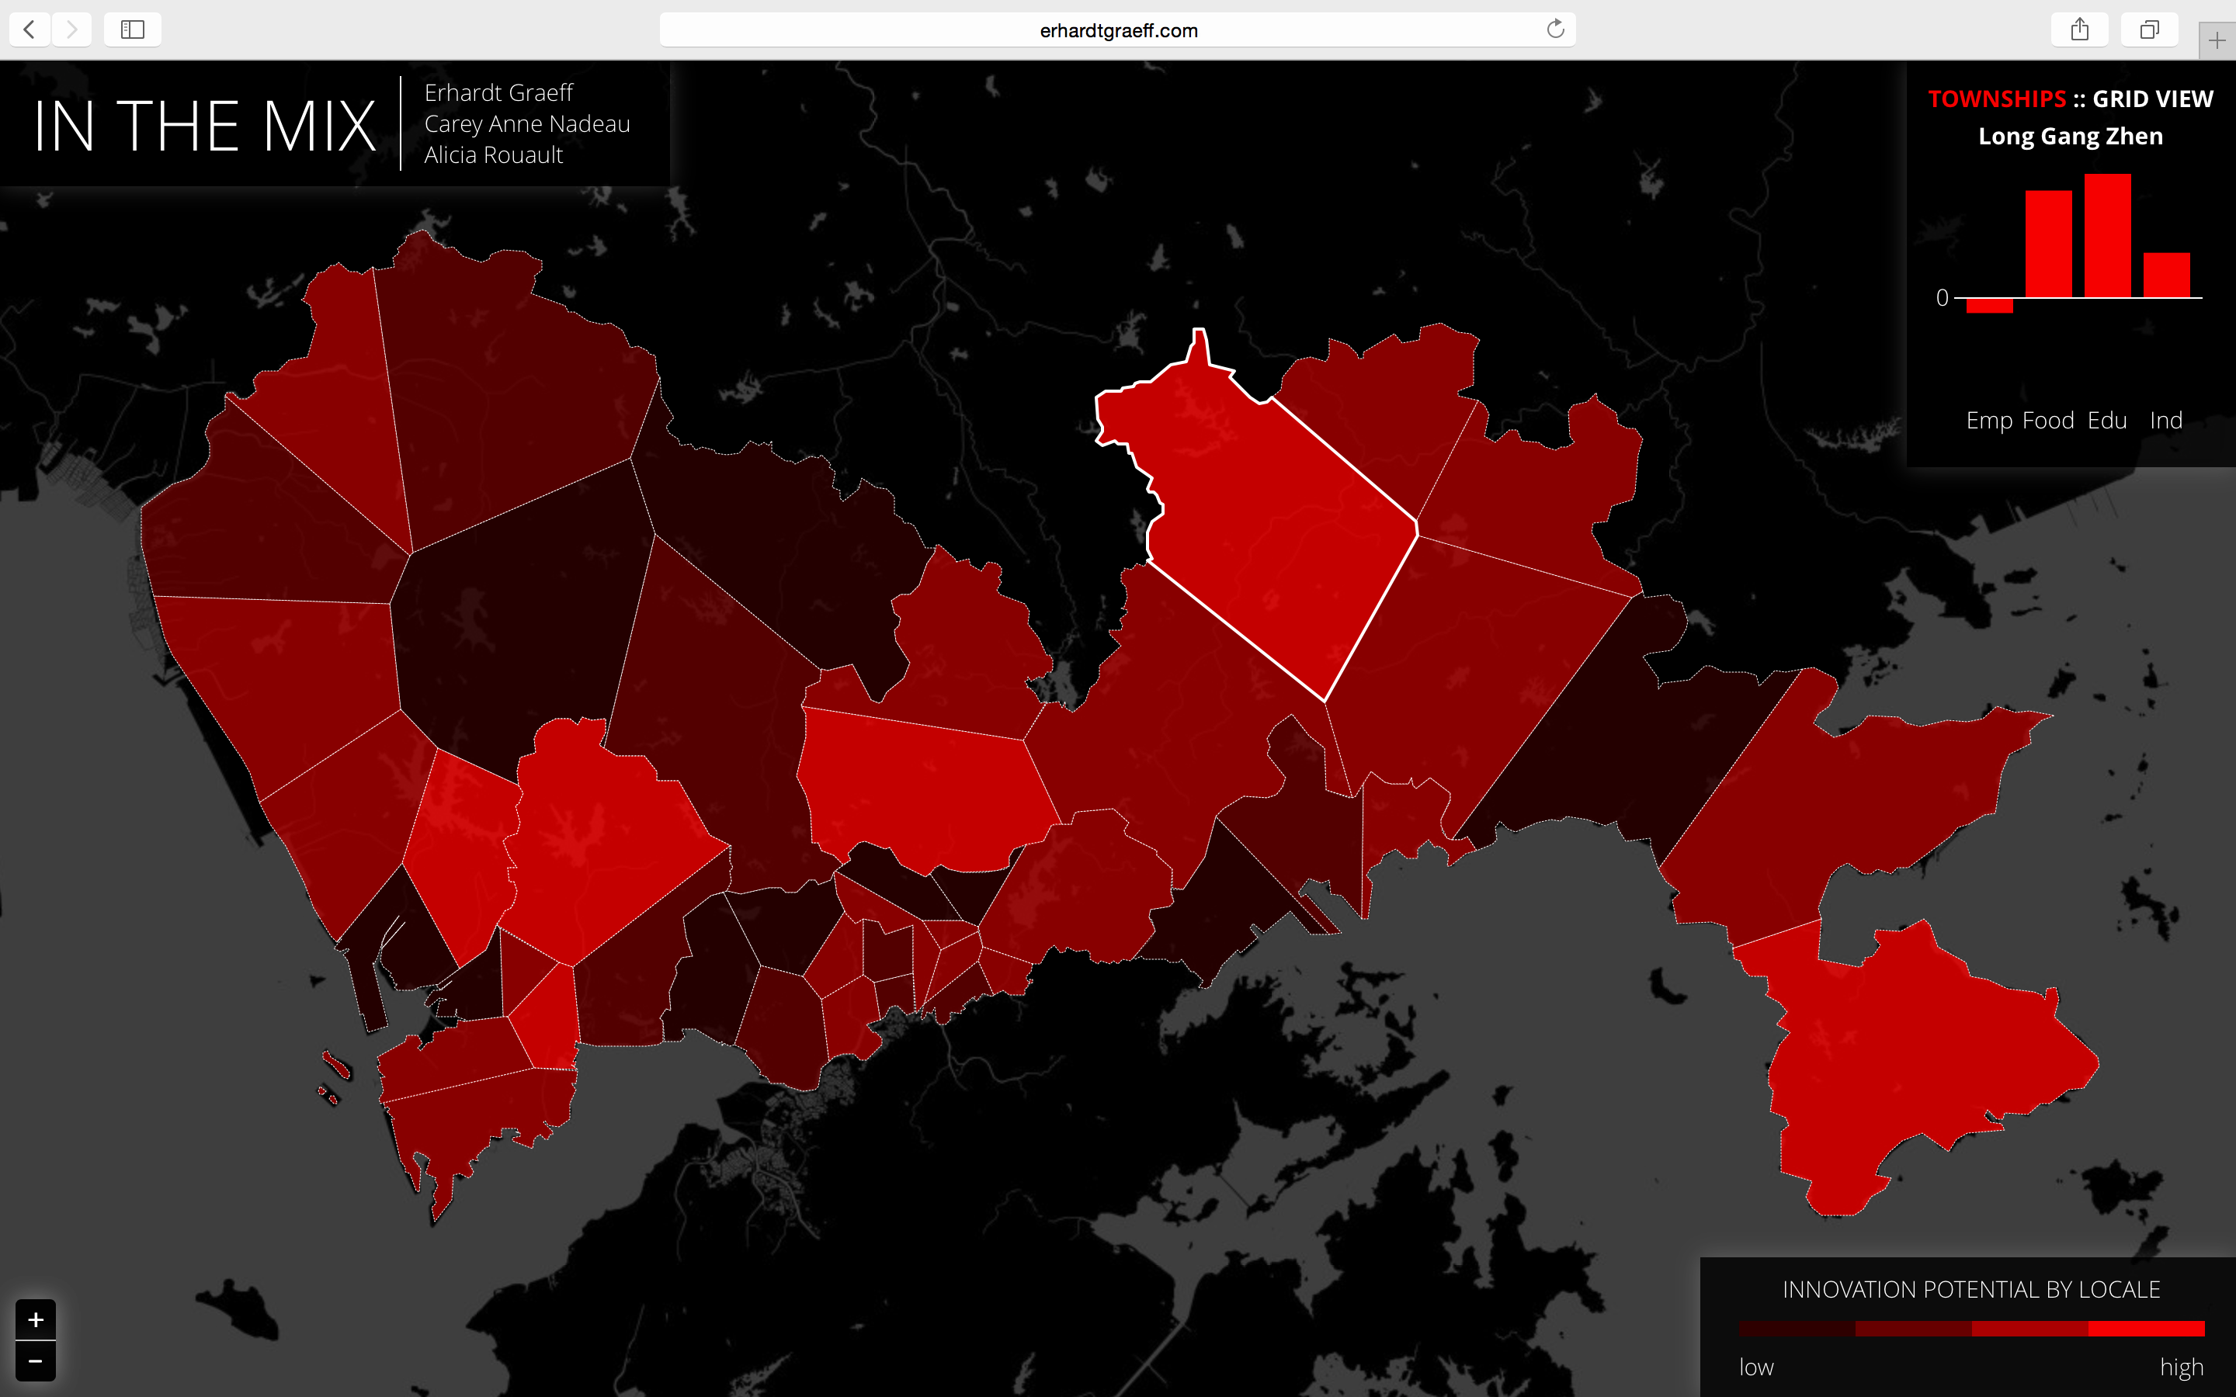This screenshot has width=2236, height=1397.
Task: Click the brightest red legend swatch
Action: click(2147, 1329)
